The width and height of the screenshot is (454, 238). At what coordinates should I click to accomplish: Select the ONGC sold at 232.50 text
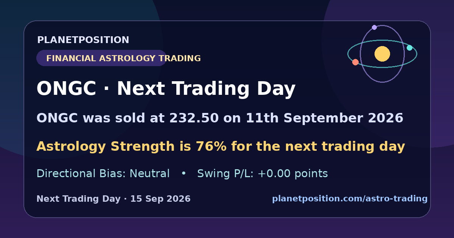(x=220, y=118)
